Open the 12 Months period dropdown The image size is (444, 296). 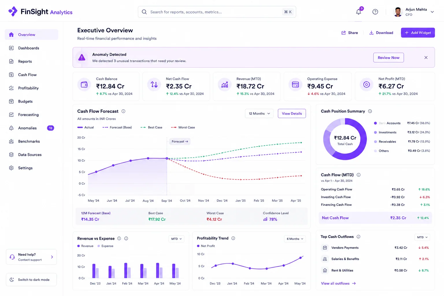(259, 114)
